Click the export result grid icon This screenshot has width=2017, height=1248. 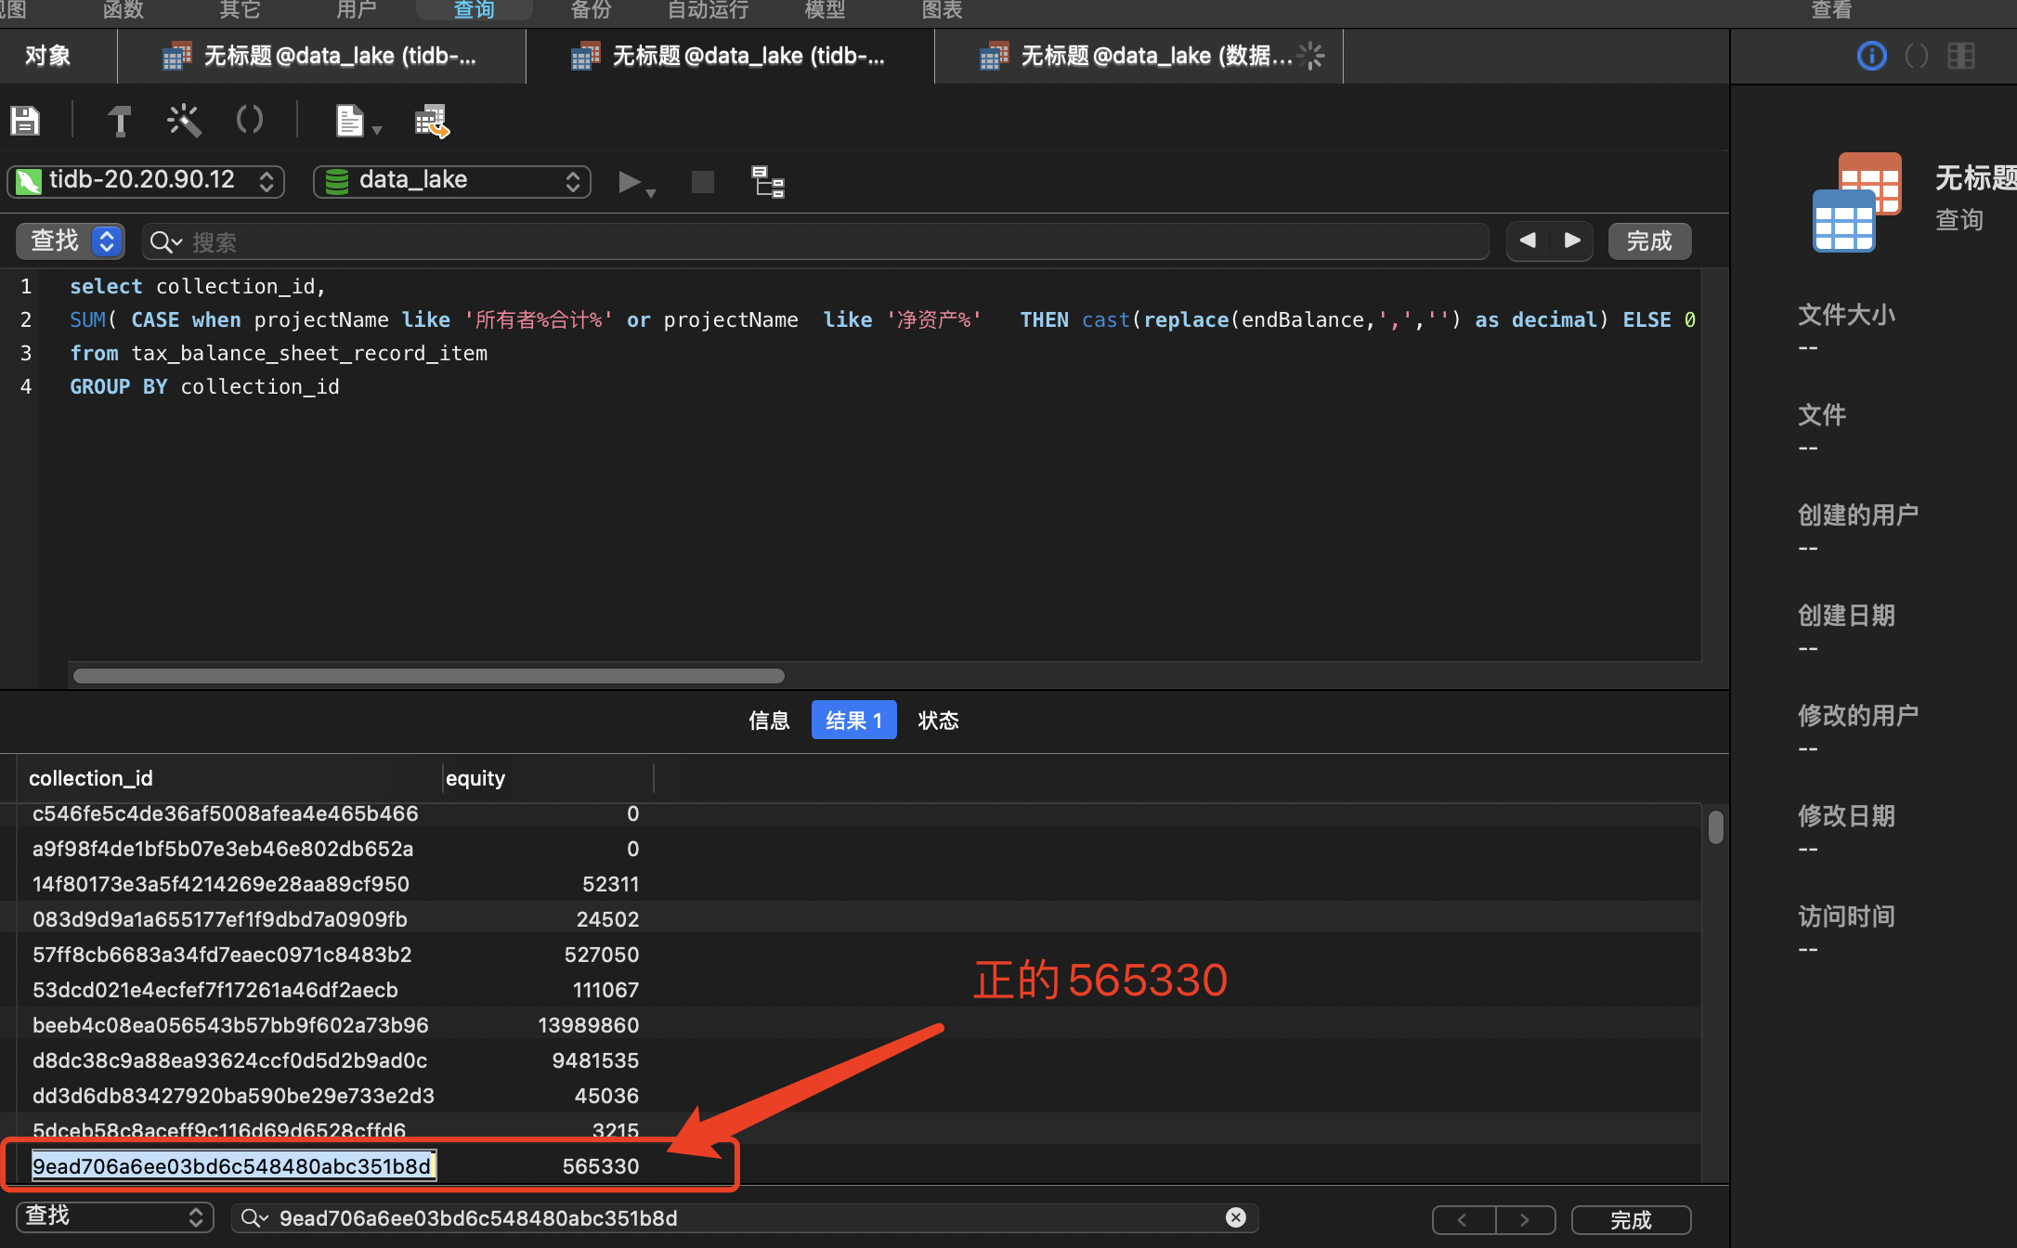coord(432,122)
